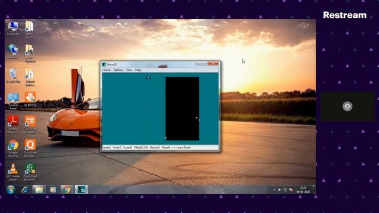The width and height of the screenshot is (379, 213).
Task: Open Chrome from the taskbar
Action: [x=67, y=189]
